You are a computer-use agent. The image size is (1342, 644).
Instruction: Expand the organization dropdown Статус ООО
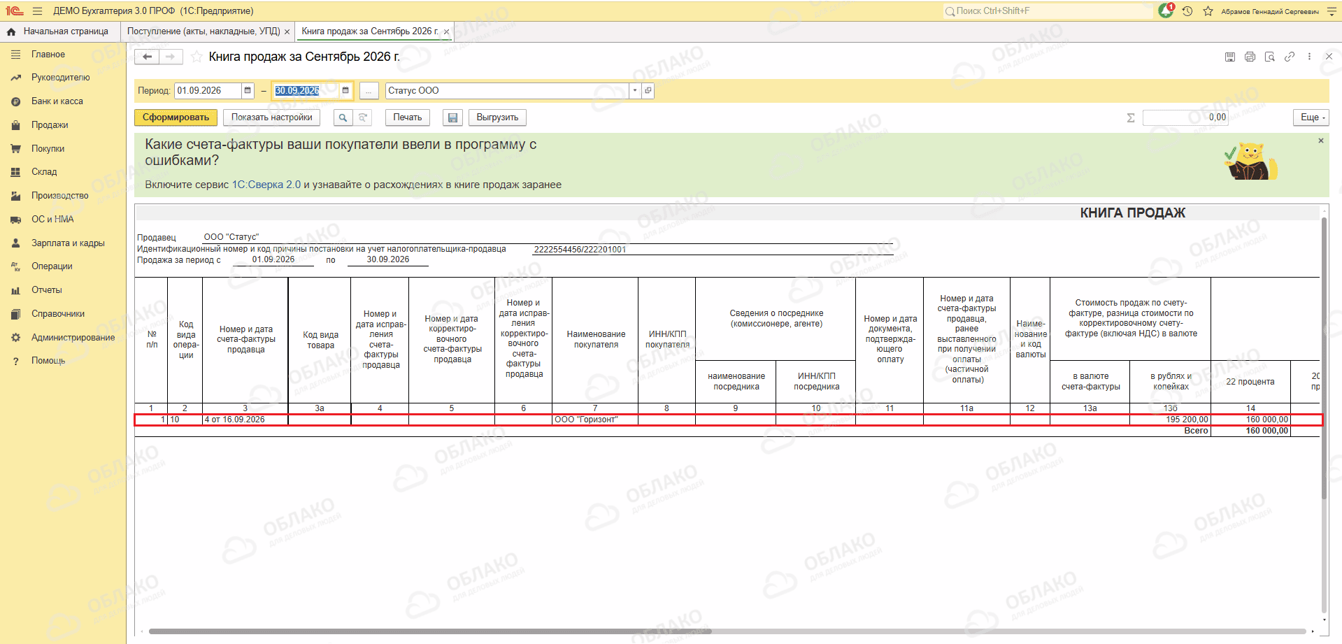tap(635, 90)
